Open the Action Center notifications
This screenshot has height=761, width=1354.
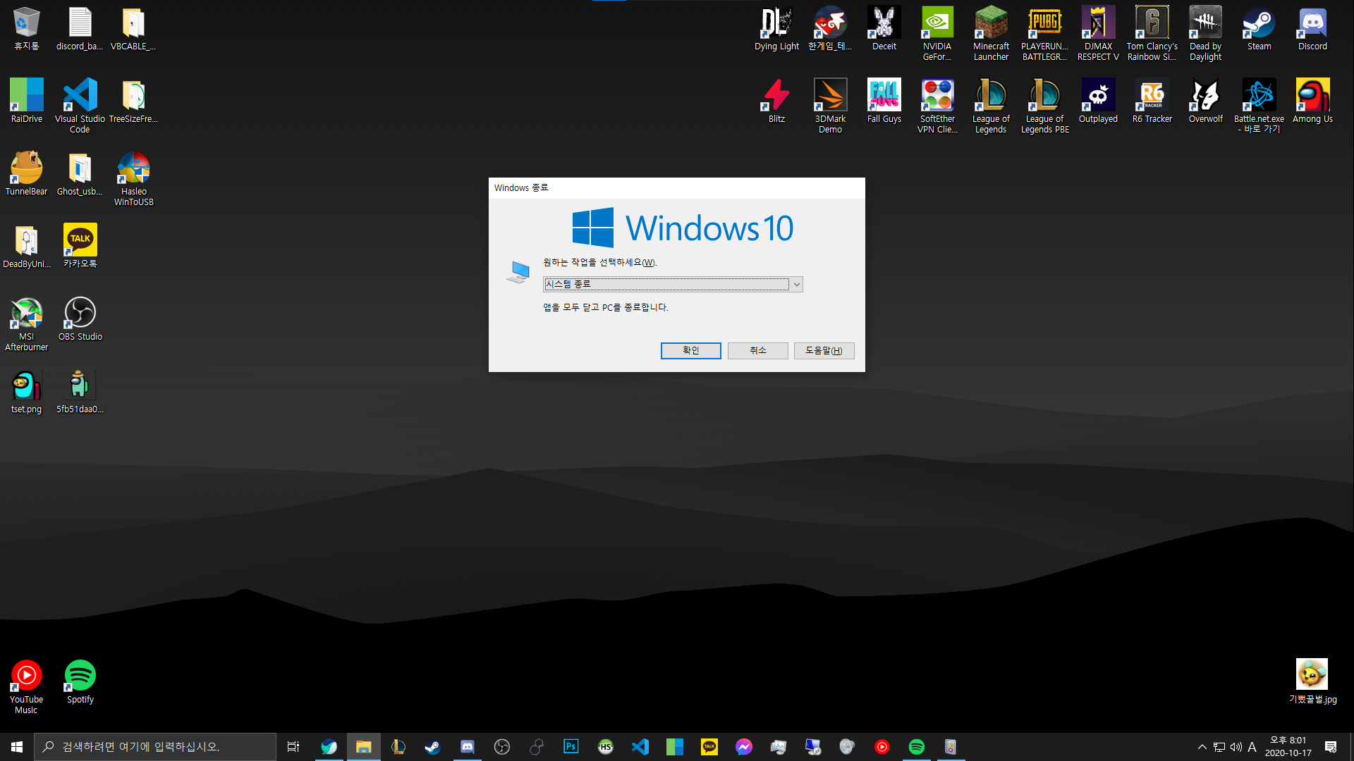coord(1331,747)
